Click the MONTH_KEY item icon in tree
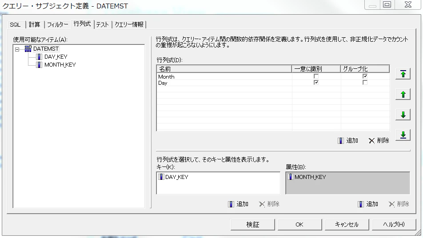Viewport: 423px width, 238px height. [x=39, y=65]
